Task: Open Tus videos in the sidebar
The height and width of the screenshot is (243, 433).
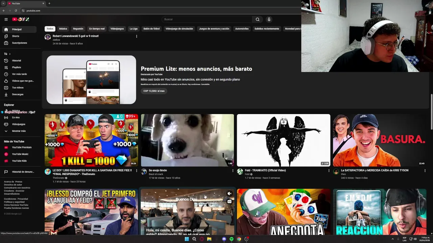Action: pos(19,87)
